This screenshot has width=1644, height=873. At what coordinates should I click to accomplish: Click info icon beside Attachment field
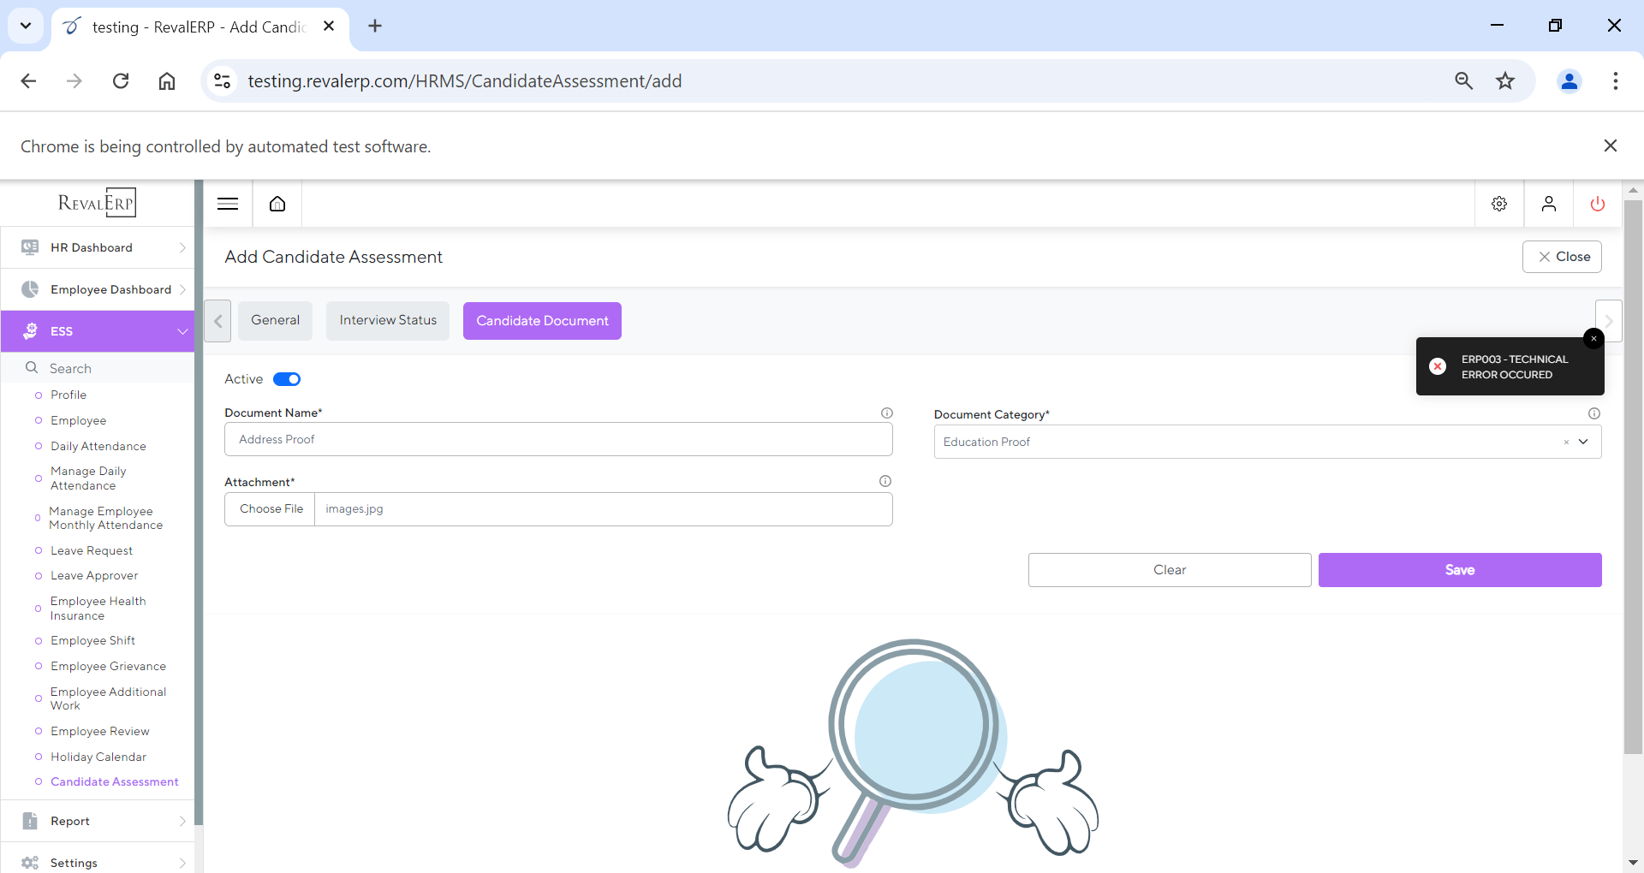point(885,482)
